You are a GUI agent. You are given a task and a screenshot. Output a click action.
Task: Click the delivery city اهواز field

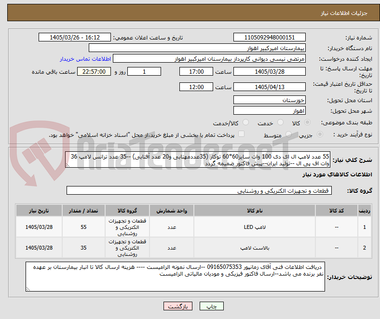pos(269,111)
